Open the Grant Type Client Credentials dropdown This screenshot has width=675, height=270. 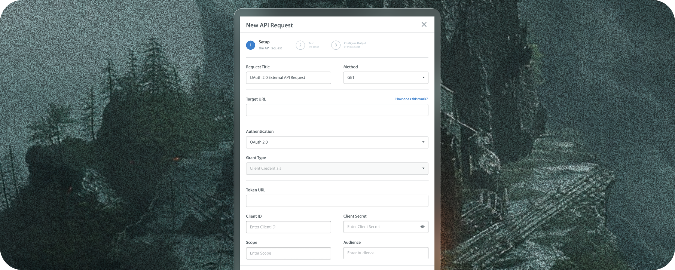[x=337, y=169]
